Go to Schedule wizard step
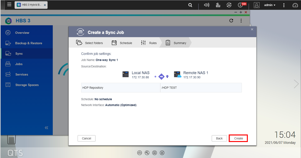The height and width of the screenshot is (158, 301). pos(122,43)
